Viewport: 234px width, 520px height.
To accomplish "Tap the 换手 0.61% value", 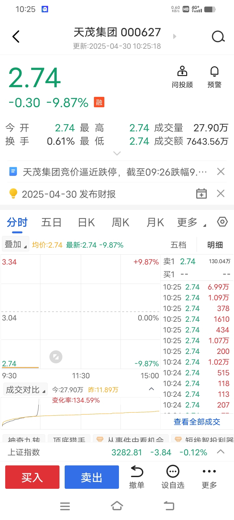I will (61, 141).
